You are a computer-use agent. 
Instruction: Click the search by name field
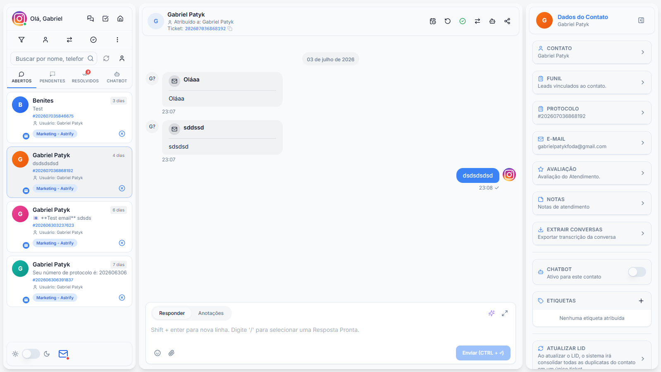click(54, 58)
